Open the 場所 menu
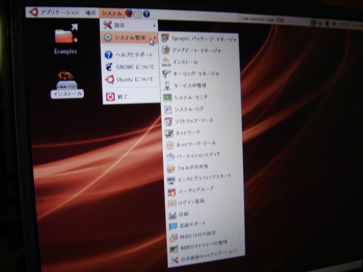The image size is (363, 272). tap(90, 12)
